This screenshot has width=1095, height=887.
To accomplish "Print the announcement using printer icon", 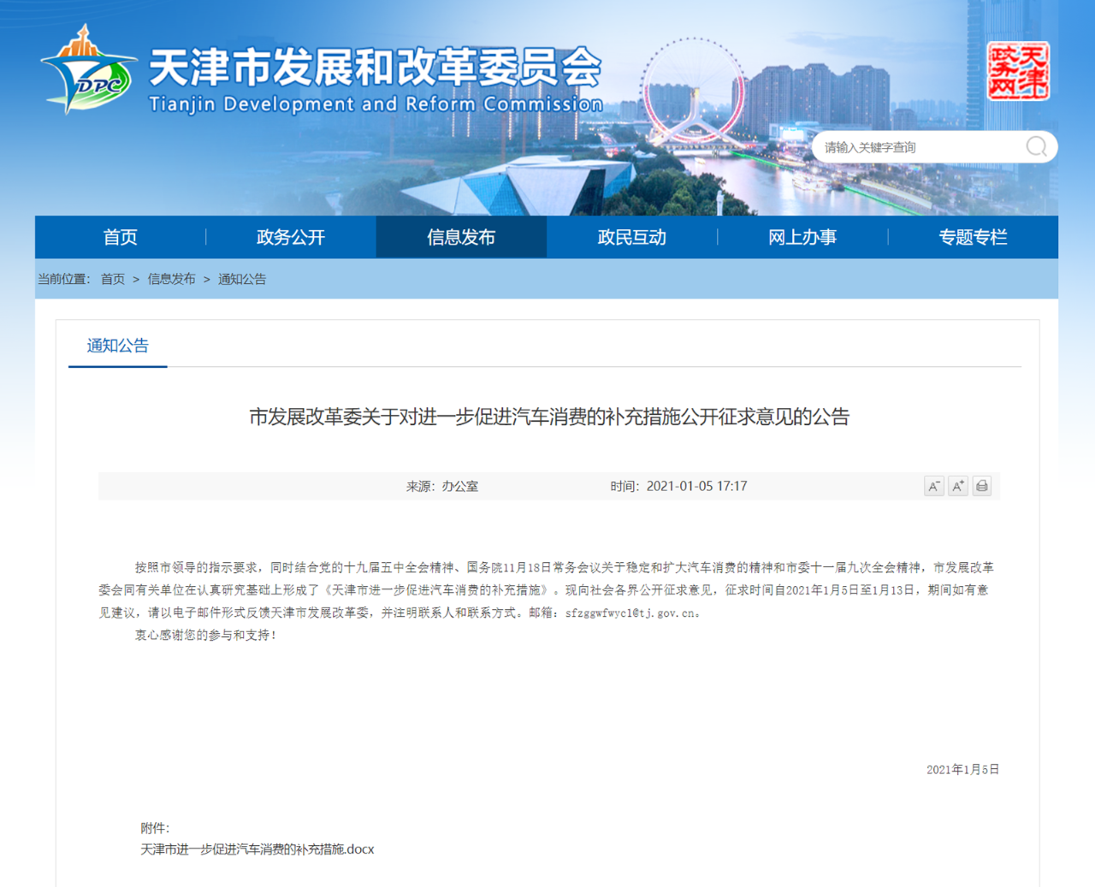I will (982, 486).
